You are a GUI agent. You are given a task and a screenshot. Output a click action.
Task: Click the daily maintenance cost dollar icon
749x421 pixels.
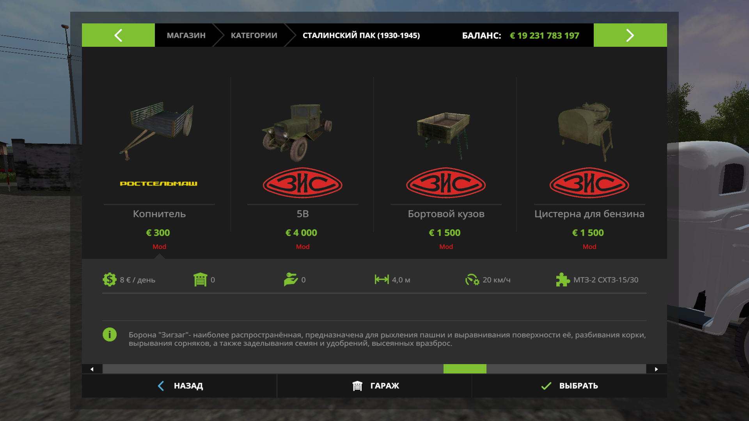point(110,279)
